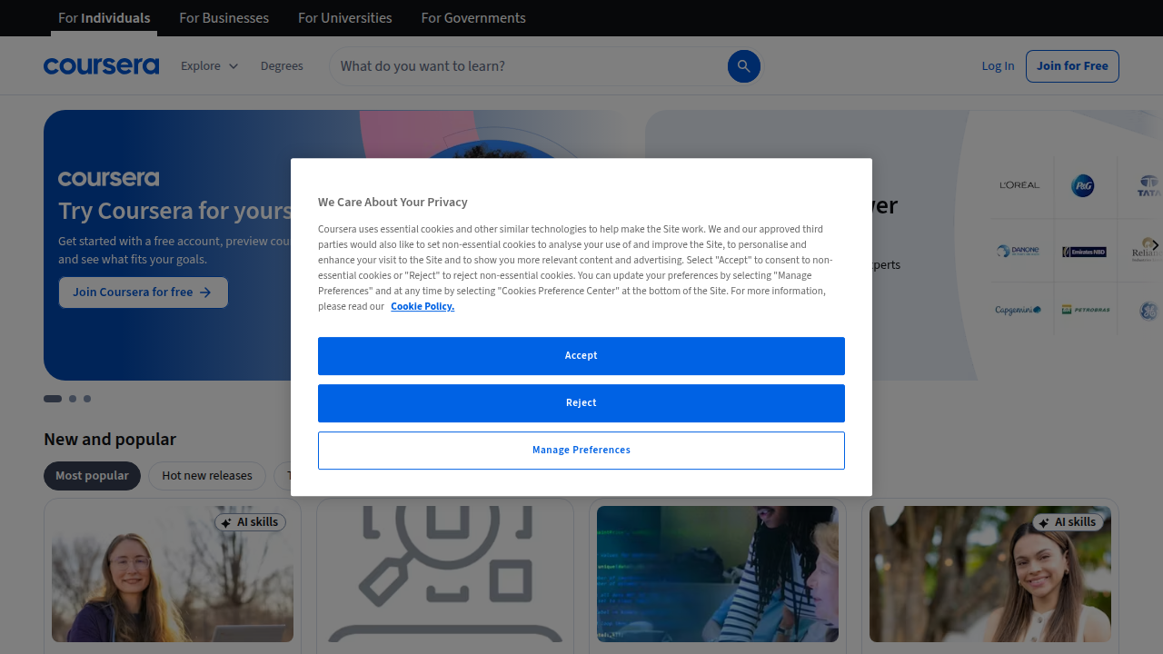The width and height of the screenshot is (1163, 654).
Task: Click the Danone company logo
Action: pos(1017,251)
